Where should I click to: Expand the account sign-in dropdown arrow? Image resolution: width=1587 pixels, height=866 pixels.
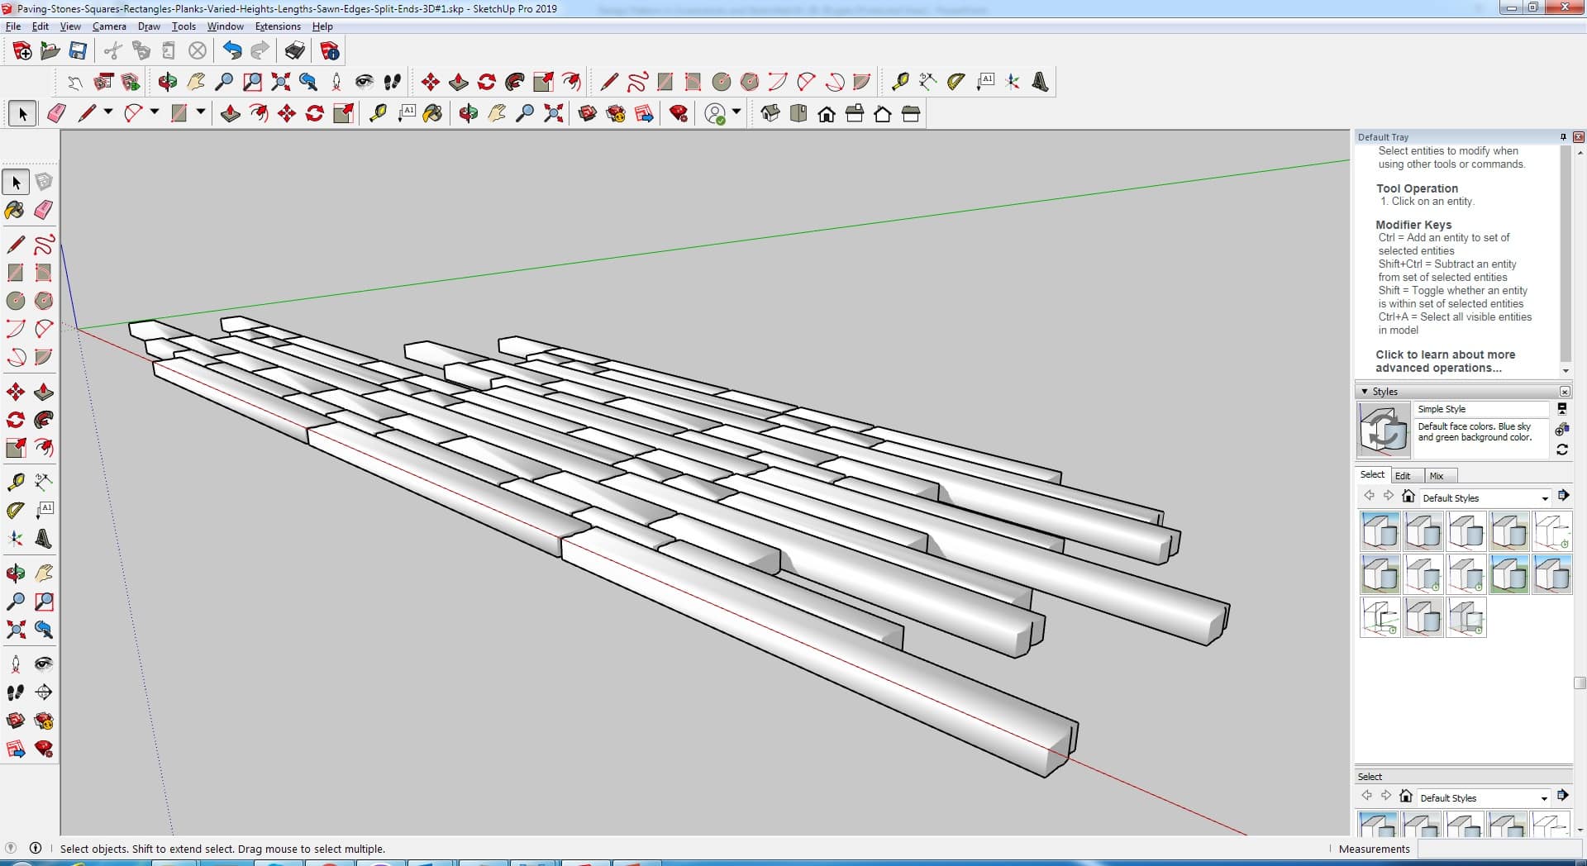[x=736, y=112]
